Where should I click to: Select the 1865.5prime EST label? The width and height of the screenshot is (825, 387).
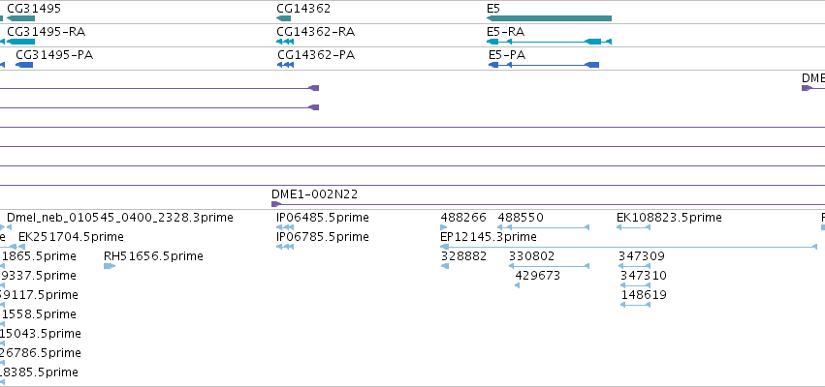39,256
